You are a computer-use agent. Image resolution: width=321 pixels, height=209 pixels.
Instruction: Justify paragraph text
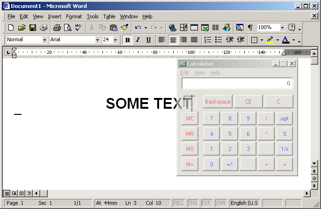194,39
